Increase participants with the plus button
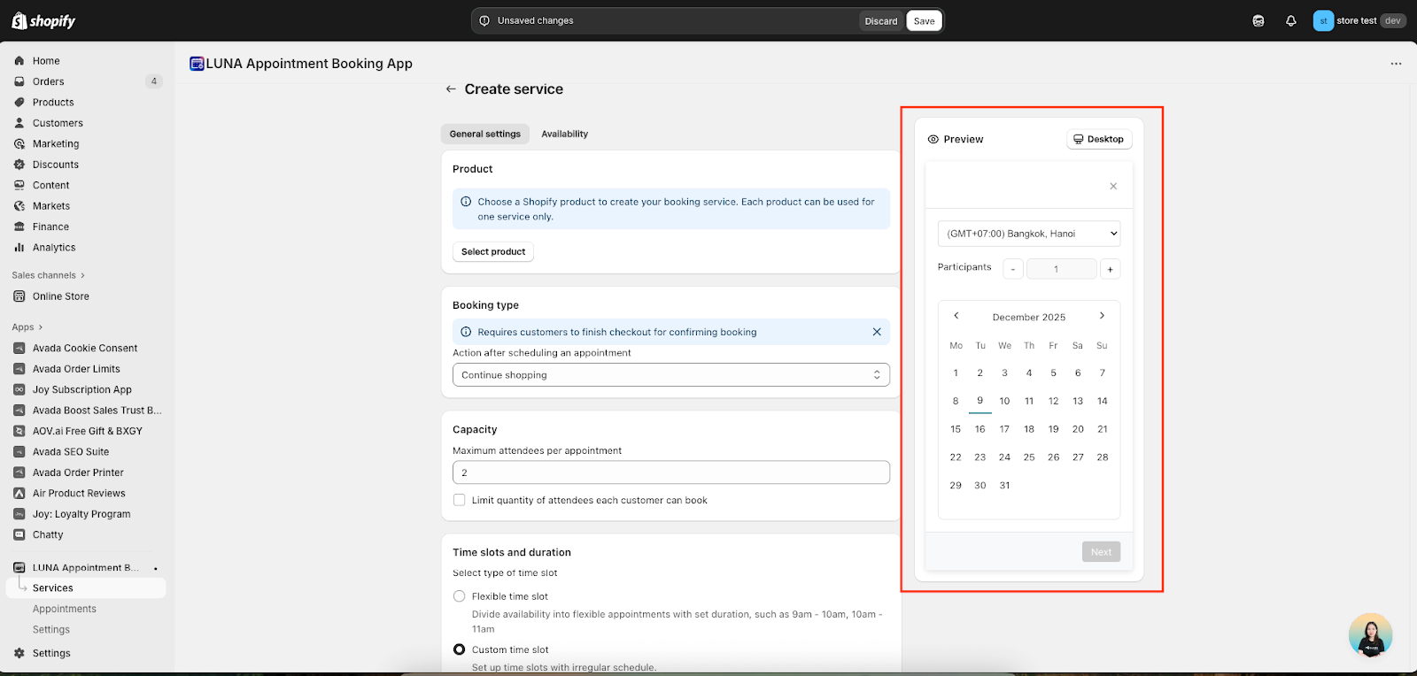Screen dimensions: 1417x676 tap(1110, 269)
